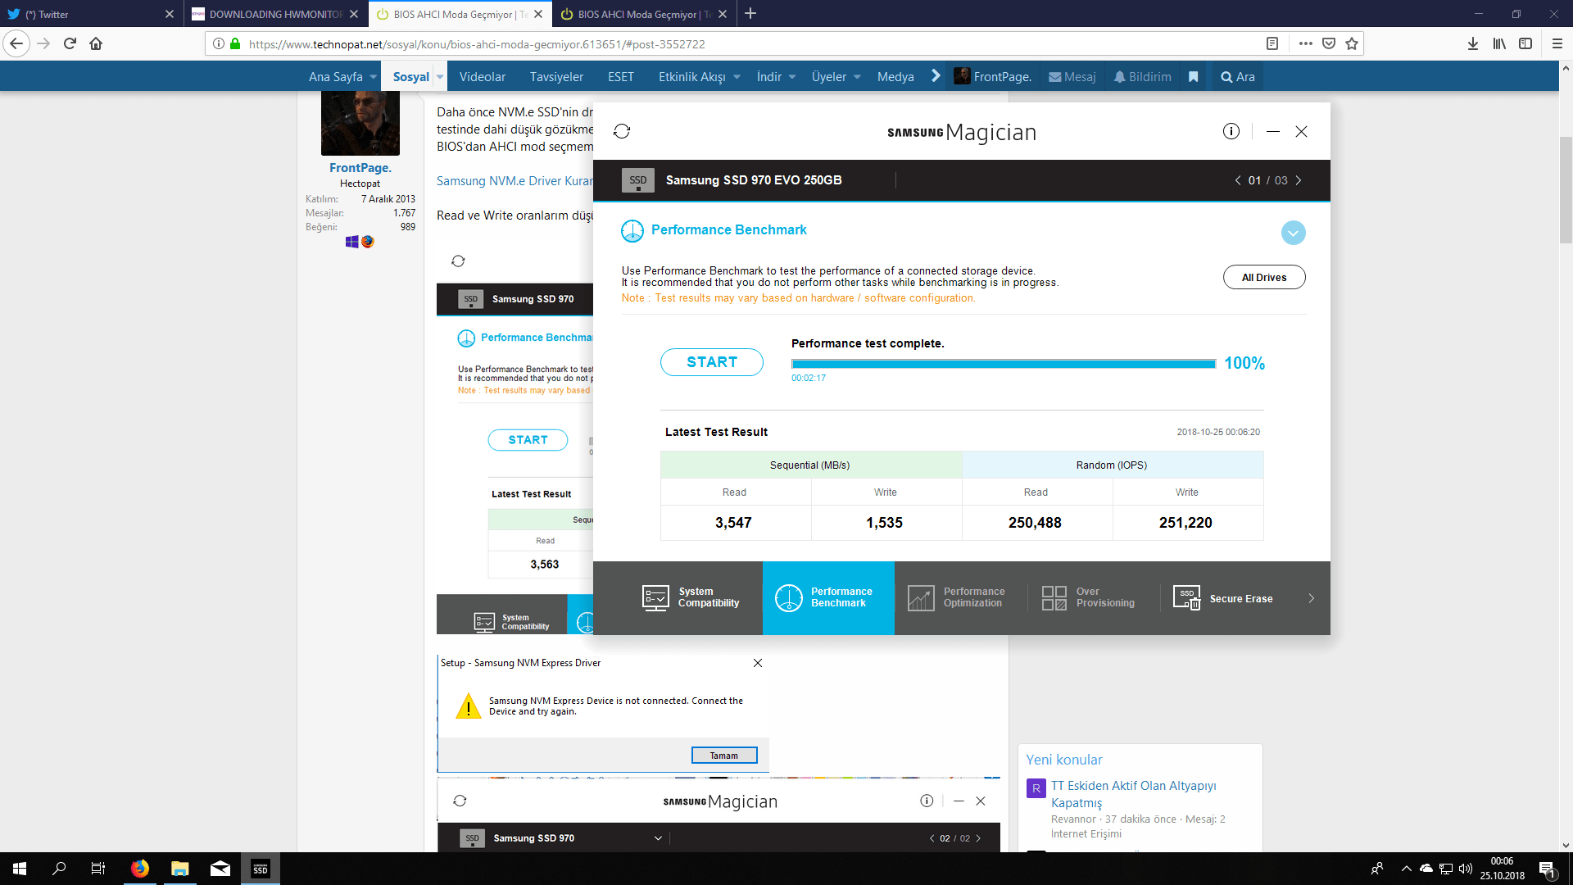The height and width of the screenshot is (885, 1573).
Task: Click the benchmark progress bar
Action: pos(1003,364)
